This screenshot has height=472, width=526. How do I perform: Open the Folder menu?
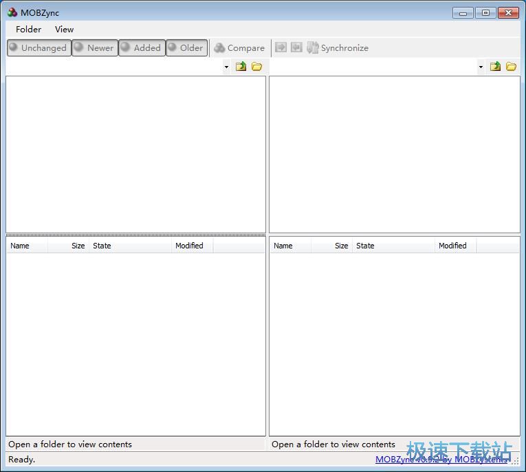(28, 29)
